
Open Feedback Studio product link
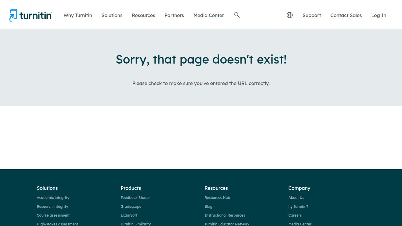coord(135,198)
